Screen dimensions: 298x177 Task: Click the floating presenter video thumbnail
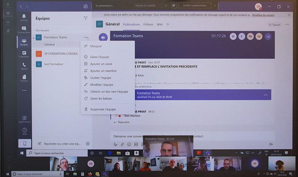pos(168,146)
